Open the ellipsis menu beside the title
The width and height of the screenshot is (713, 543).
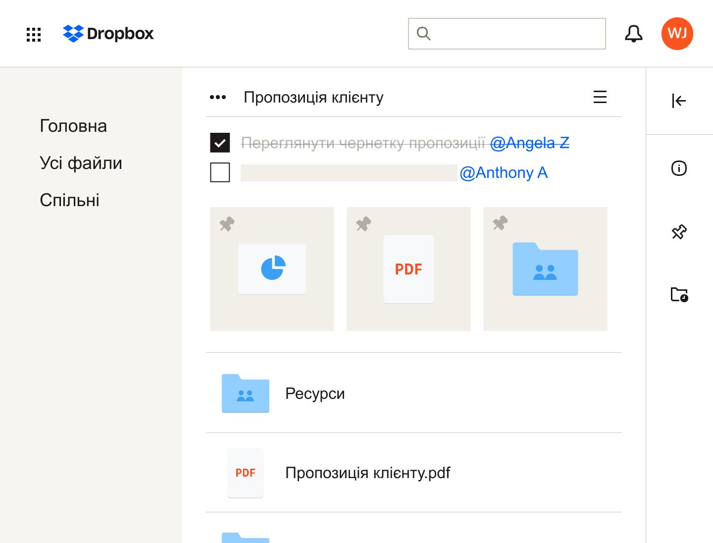pyautogui.click(x=217, y=97)
